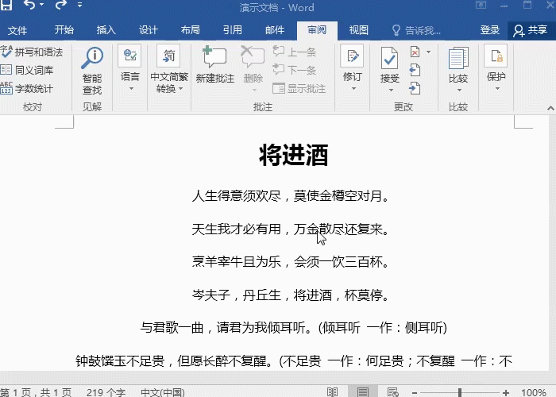This screenshot has width=556, height=397.
Task: Click the next change icon
Action: pyautogui.click(x=415, y=88)
